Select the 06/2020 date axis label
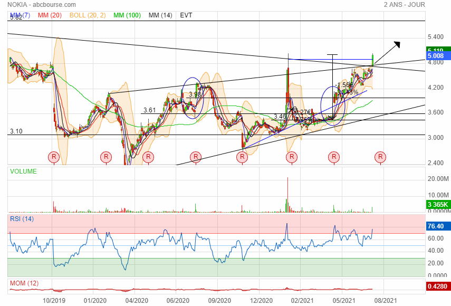This screenshot has width=451, height=306. point(178,301)
